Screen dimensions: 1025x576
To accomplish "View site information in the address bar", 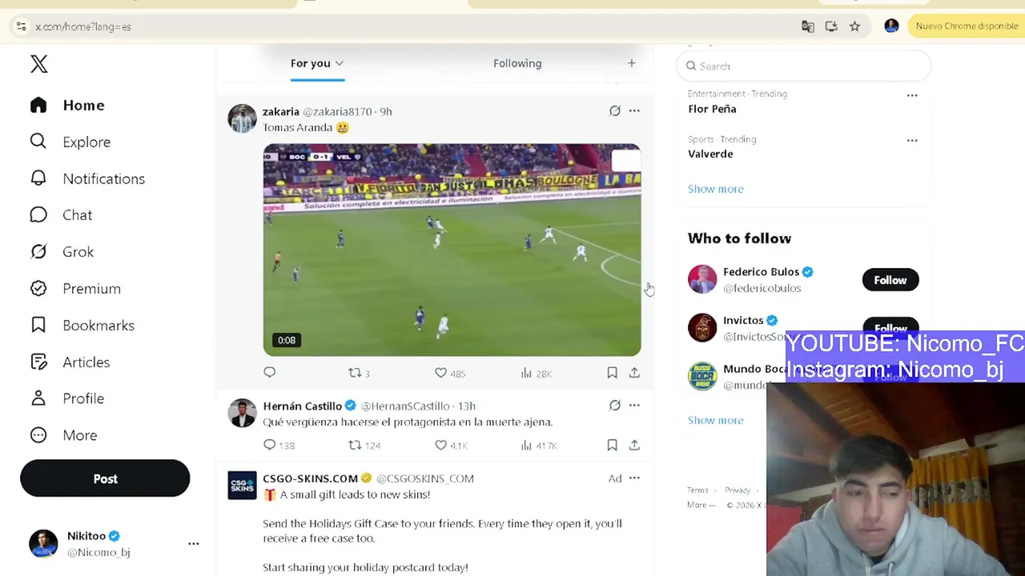I will click(21, 26).
